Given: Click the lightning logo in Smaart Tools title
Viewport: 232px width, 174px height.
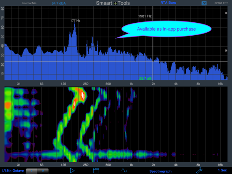Looking at the screenshot, I should [116, 3].
